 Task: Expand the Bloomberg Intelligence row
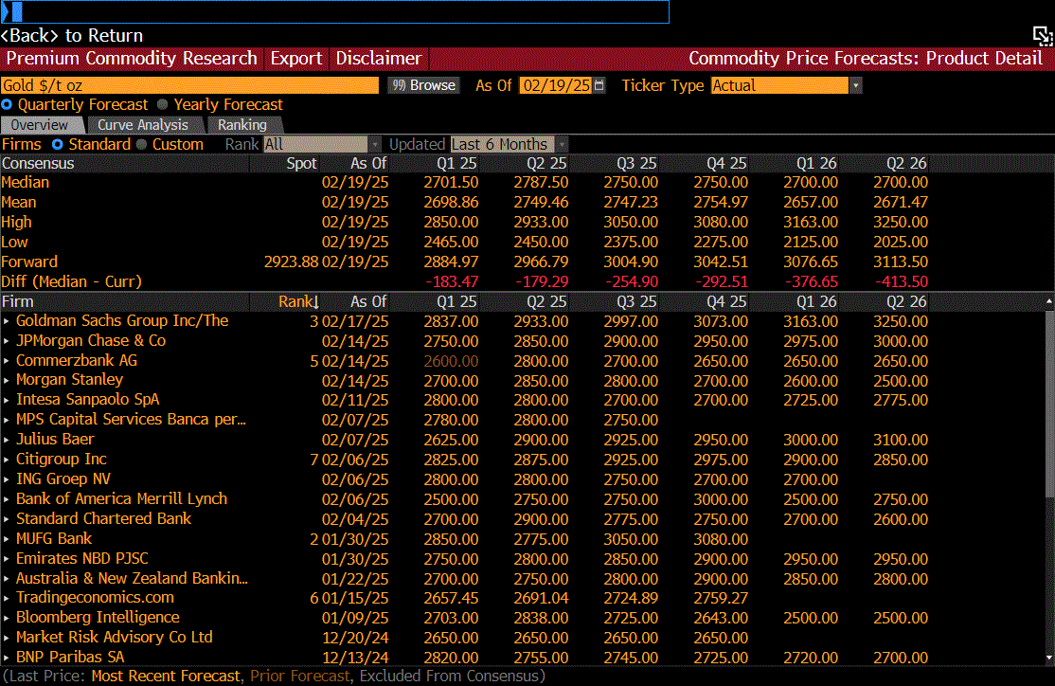tap(6, 618)
